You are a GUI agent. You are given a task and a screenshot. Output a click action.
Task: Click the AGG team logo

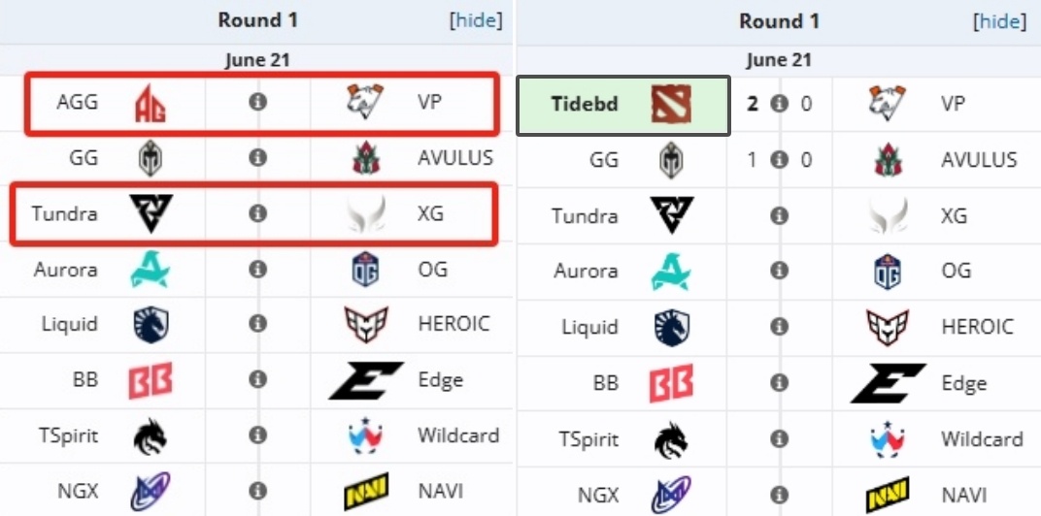pos(151,103)
